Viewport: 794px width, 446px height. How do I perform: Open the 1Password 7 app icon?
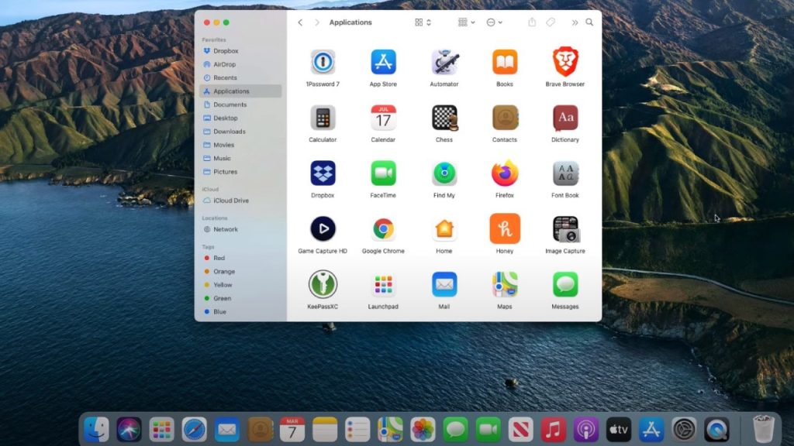click(323, 62)
